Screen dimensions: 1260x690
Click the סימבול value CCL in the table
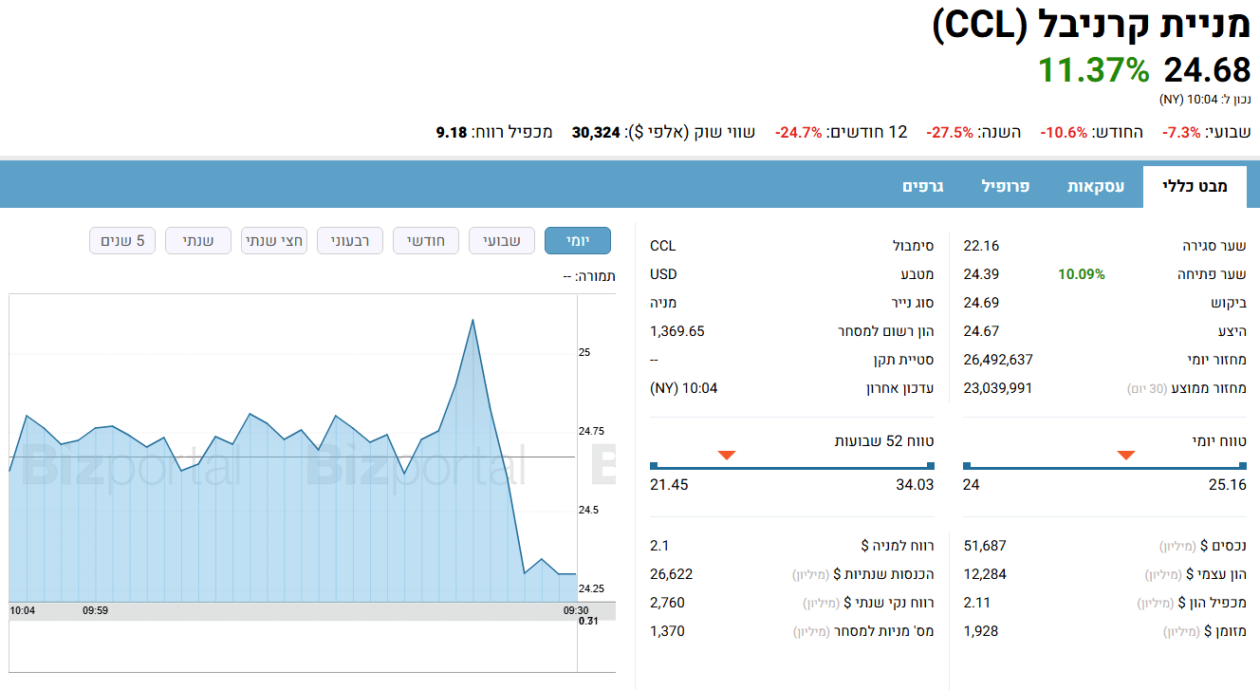click(x=663, y=246)
